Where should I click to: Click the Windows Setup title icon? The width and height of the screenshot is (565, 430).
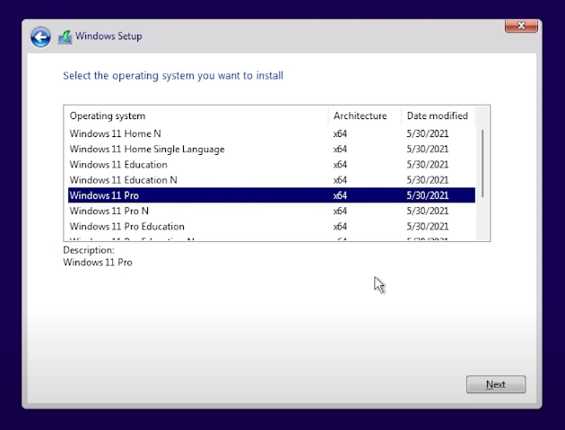point(65,37)
